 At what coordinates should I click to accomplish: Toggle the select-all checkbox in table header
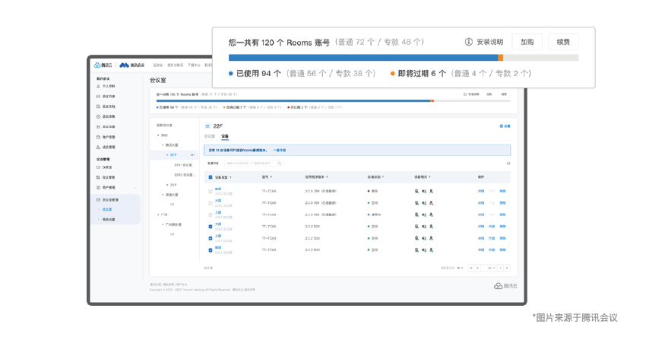tap(211, 177)
